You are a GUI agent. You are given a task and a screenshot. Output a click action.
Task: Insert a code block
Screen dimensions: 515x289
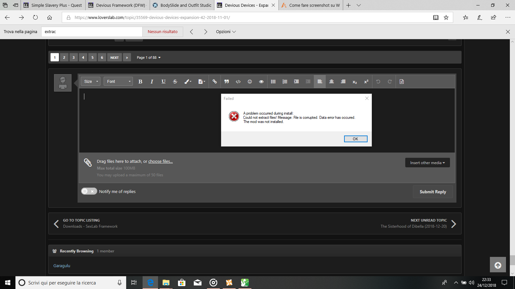(238, 82)
